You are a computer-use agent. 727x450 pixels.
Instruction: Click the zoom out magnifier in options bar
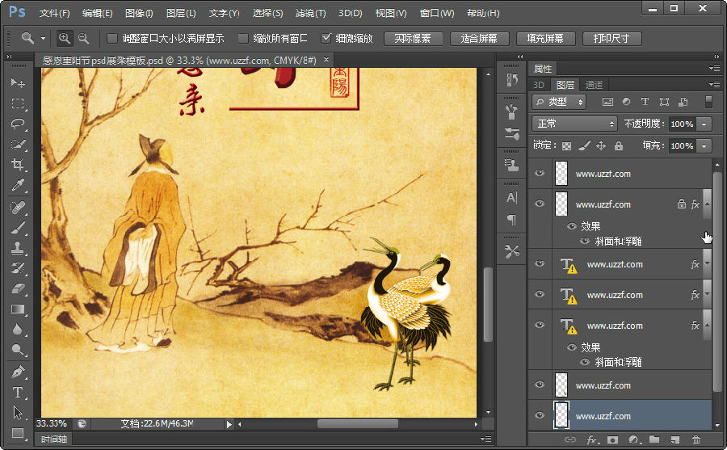tap(82, 38)
